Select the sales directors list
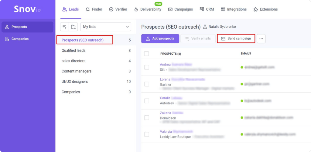 96,61
